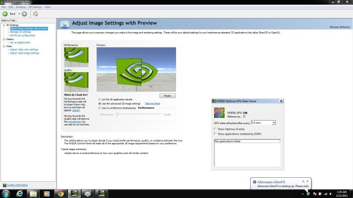Select Manage 3D settings in tree

point(20,32)
